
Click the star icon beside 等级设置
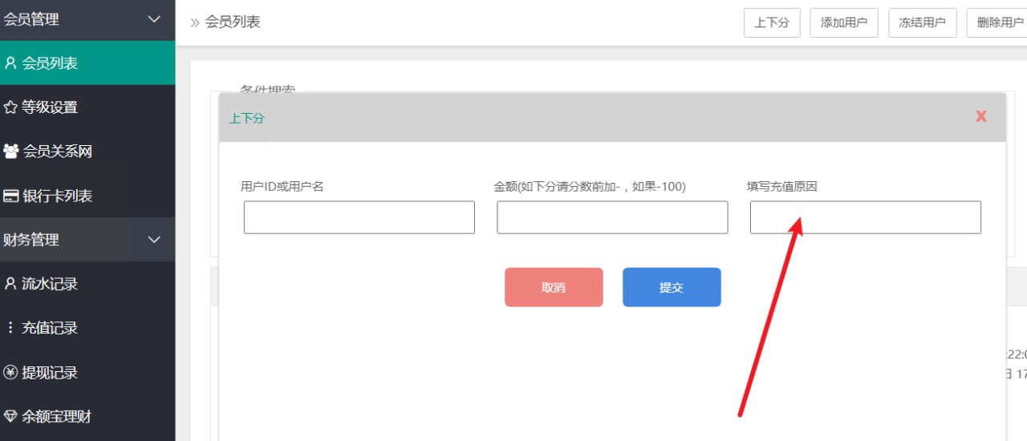[10, 107]
